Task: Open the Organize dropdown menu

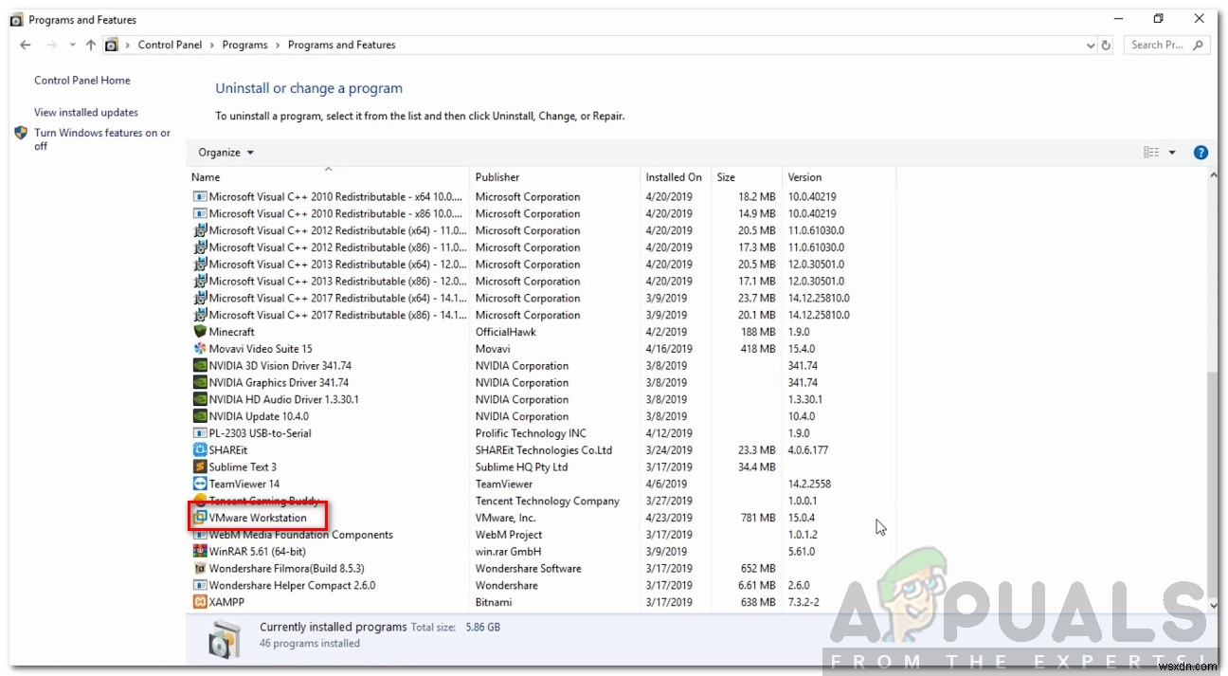Action: tap(226, 152)
